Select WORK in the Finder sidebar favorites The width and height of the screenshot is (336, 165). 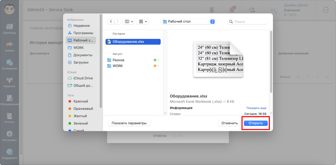click(81, 48)
